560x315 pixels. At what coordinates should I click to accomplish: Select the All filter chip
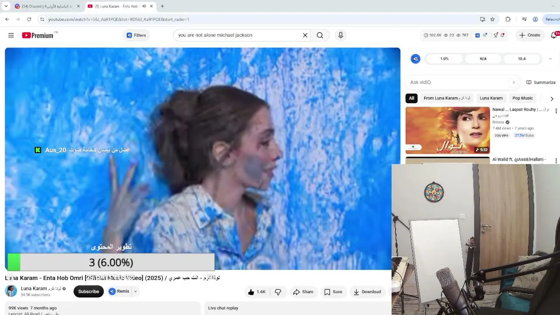coord(411,98)
